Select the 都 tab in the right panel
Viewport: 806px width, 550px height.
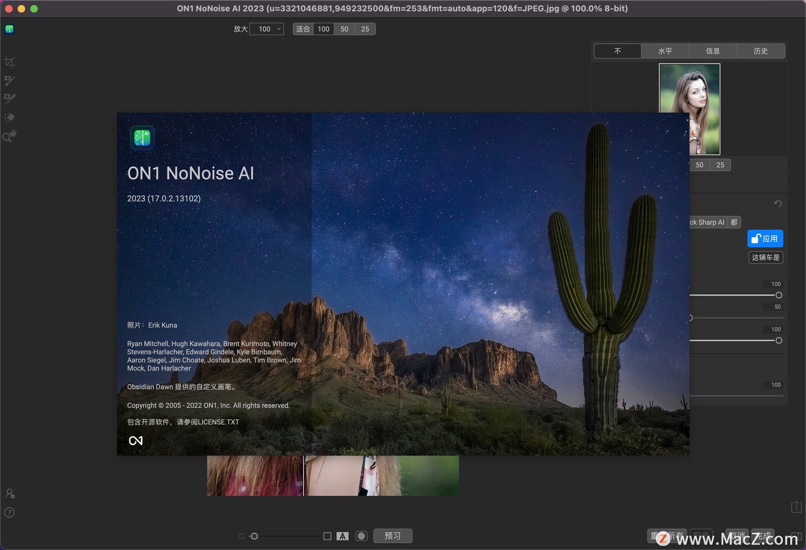tap(734, 222)
